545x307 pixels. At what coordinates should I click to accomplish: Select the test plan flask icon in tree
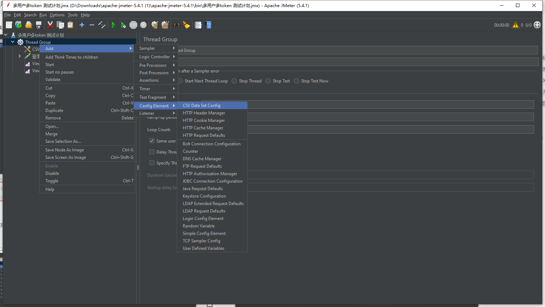(x=13, y=35)
